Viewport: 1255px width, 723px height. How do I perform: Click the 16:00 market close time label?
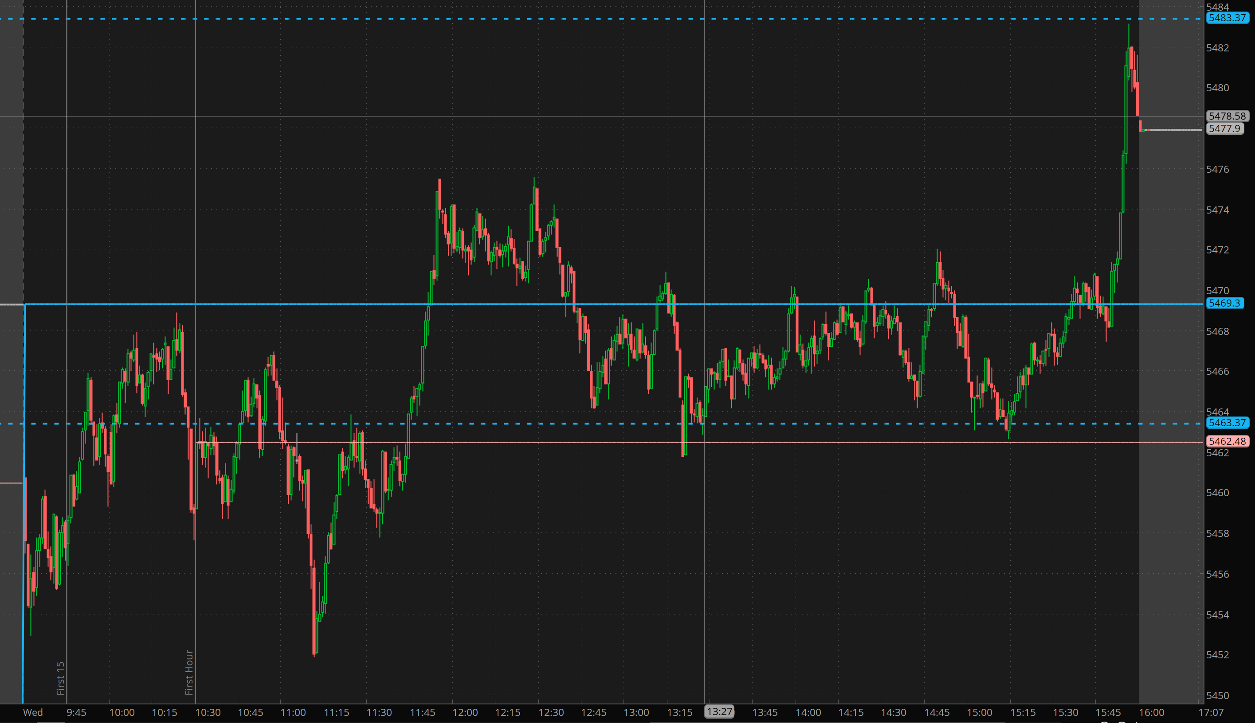(x=1151, y=712)
